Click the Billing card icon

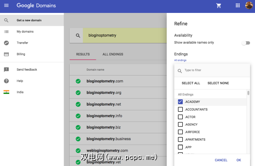[6, 54]
